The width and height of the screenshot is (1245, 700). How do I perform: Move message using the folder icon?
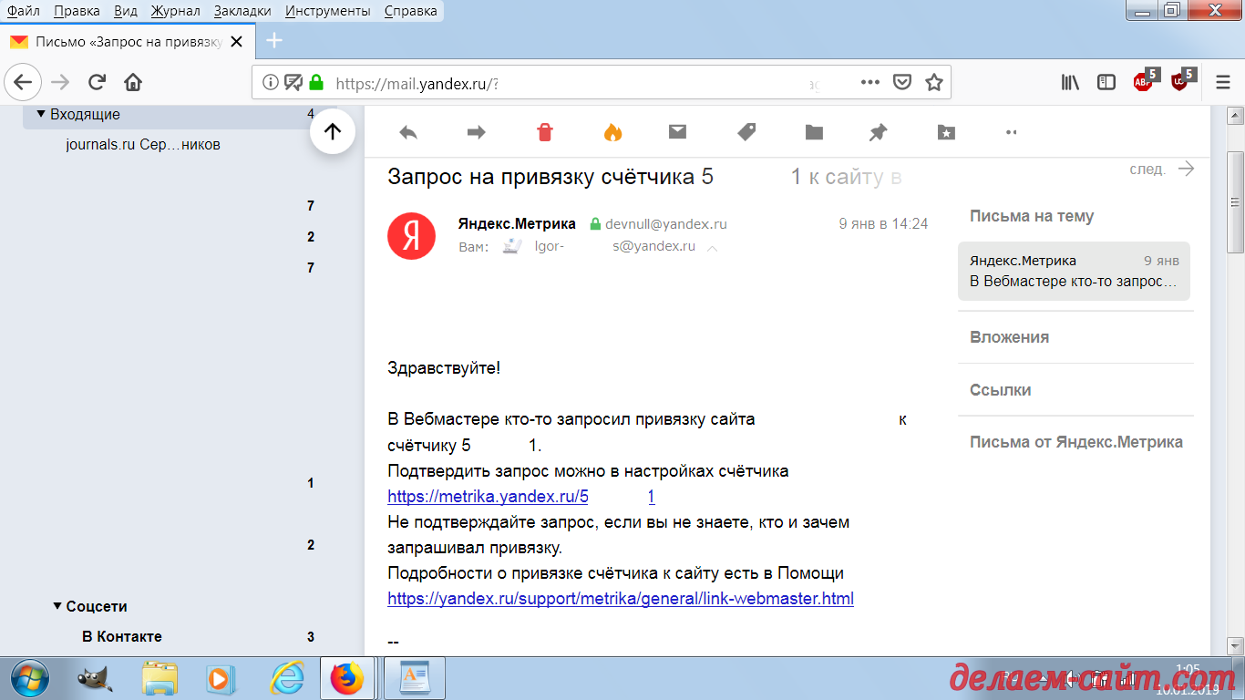click(x=814, y=132)
